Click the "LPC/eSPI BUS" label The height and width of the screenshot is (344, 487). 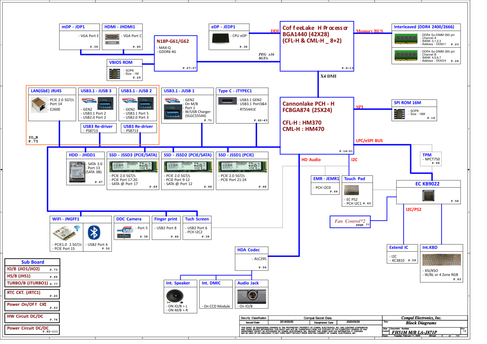tap(369, 141)
